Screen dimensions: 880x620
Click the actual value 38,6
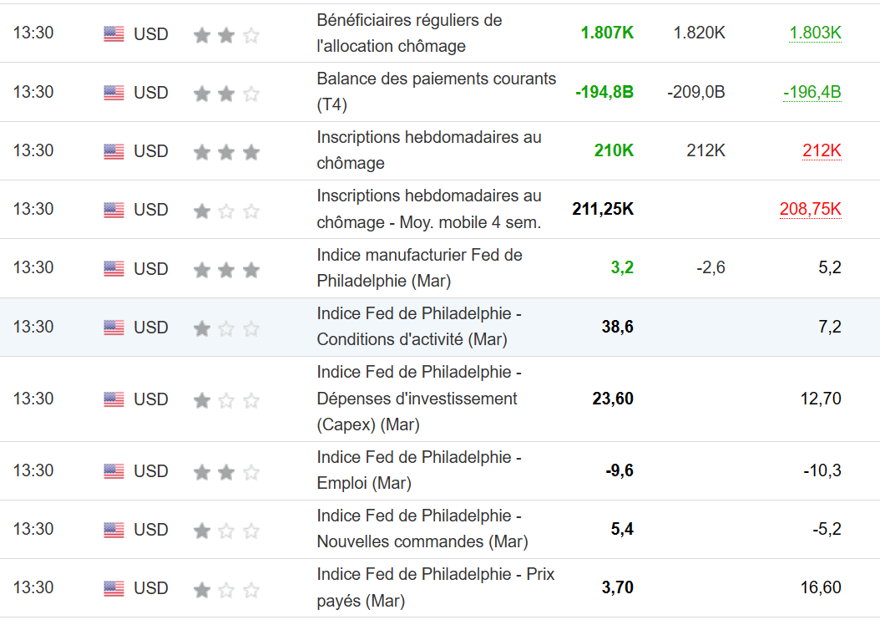617,327
